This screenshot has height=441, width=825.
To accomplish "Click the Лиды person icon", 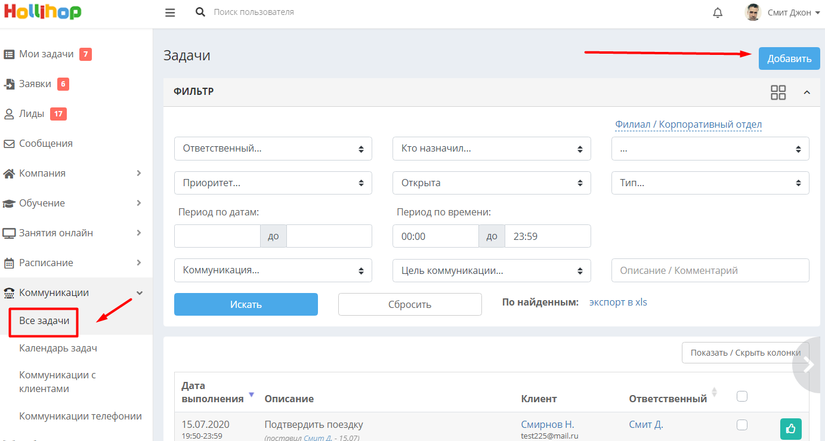I will (9, 114).
